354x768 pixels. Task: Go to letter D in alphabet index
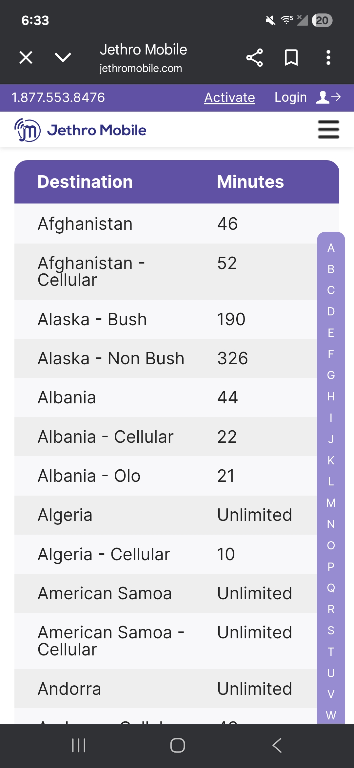[331, 311]
